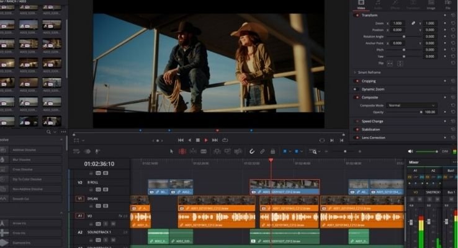Open timeline zoom magnifier options
Viewport: 458px width, 248px height.
tap(313, 151)
